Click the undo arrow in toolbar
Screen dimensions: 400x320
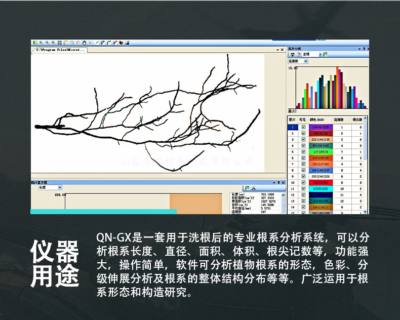click(x=72, y=43)
